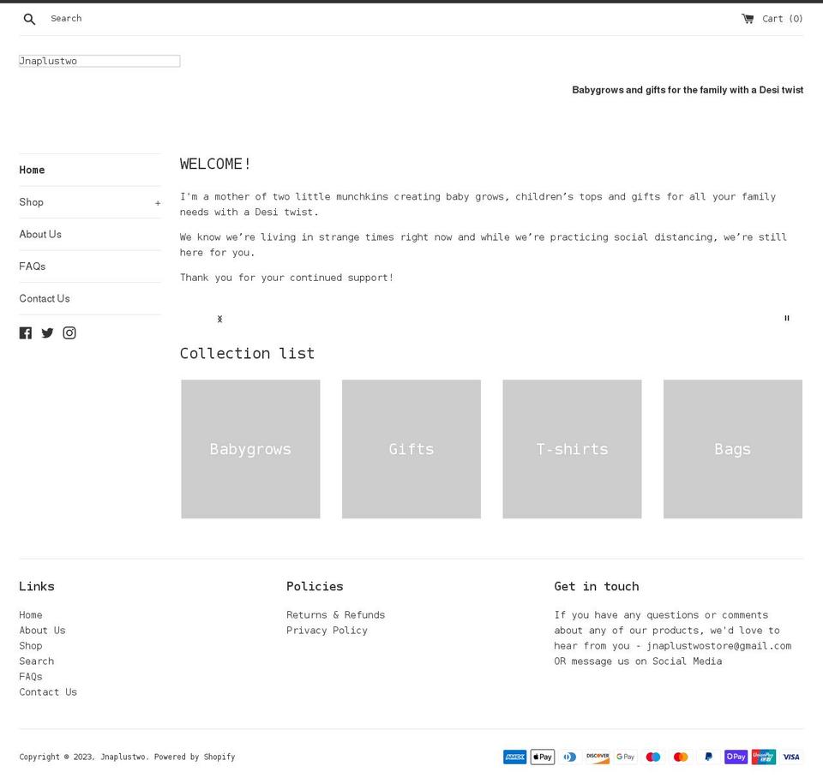Open the Returns & Refunds policy
823x784 pixels.
[335, 614]
